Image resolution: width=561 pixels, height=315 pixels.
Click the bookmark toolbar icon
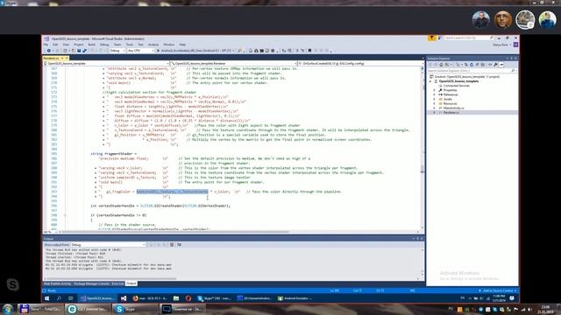[309, 51]
